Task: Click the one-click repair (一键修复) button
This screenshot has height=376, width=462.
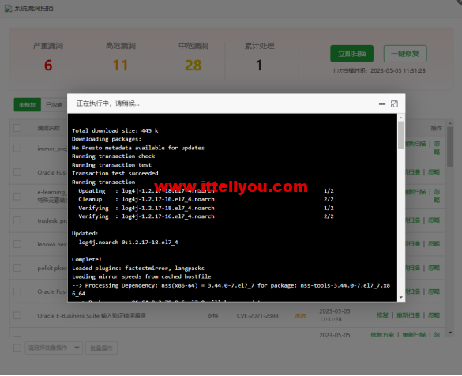Action: pyautogui.click(x=405, y=54)
